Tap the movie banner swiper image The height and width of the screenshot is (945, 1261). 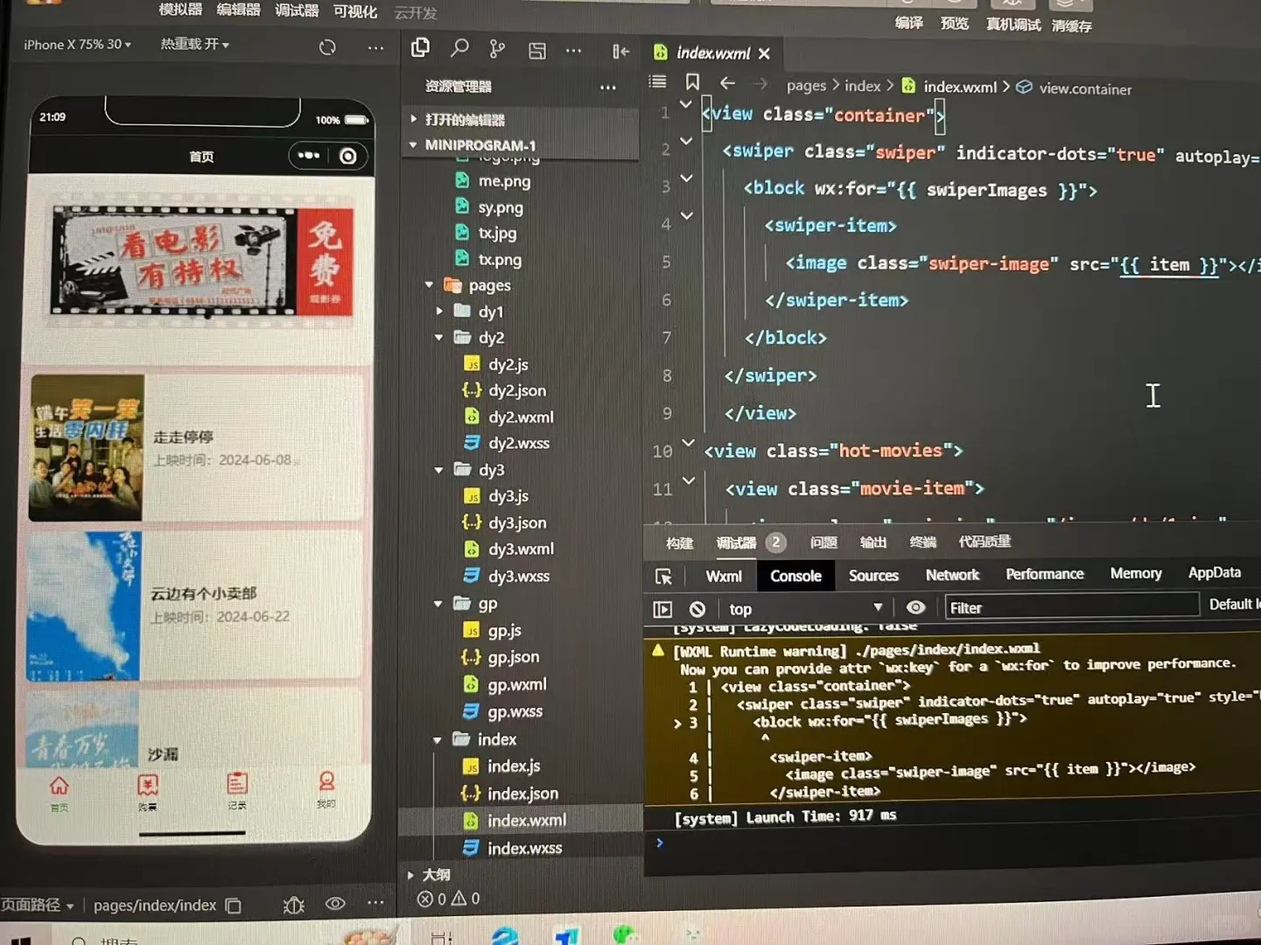pos(202,260)
